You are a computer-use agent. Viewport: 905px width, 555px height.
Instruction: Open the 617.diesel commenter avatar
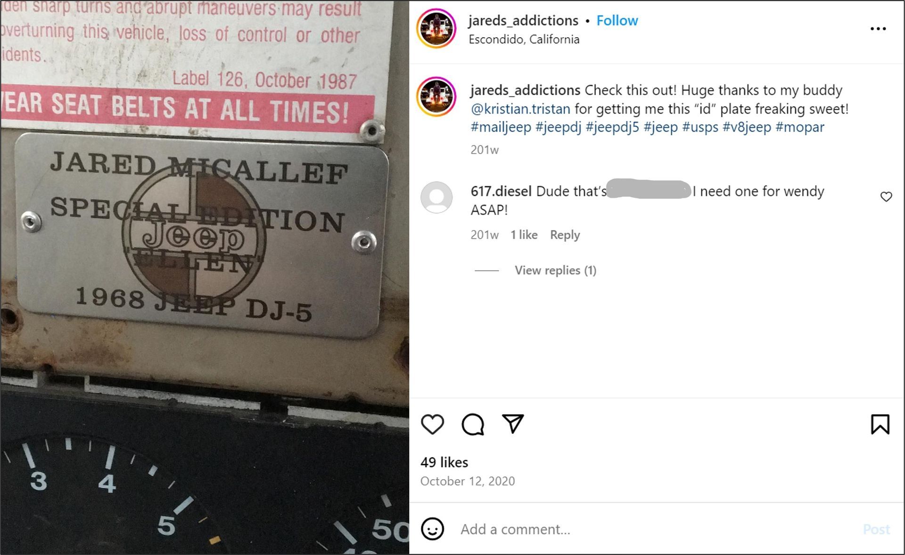[436, 197]
